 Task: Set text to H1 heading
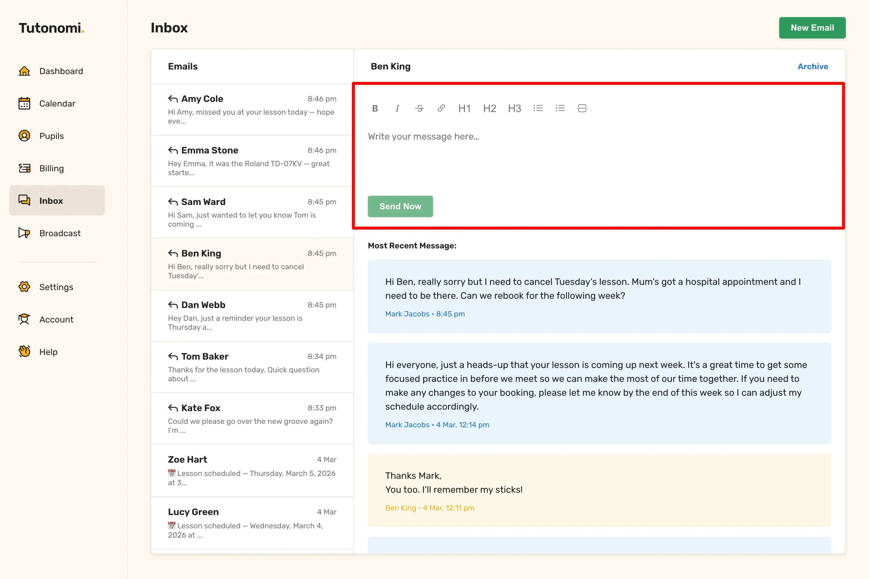pos(464,108)
